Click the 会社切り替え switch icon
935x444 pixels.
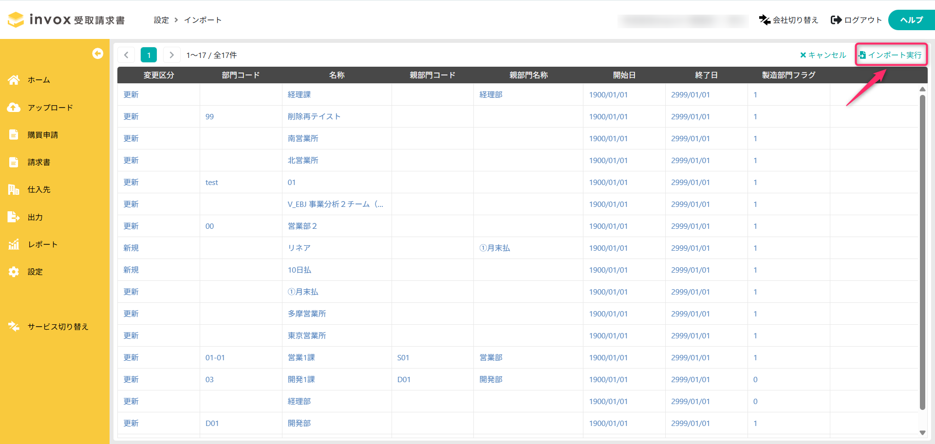click(765, 20)
